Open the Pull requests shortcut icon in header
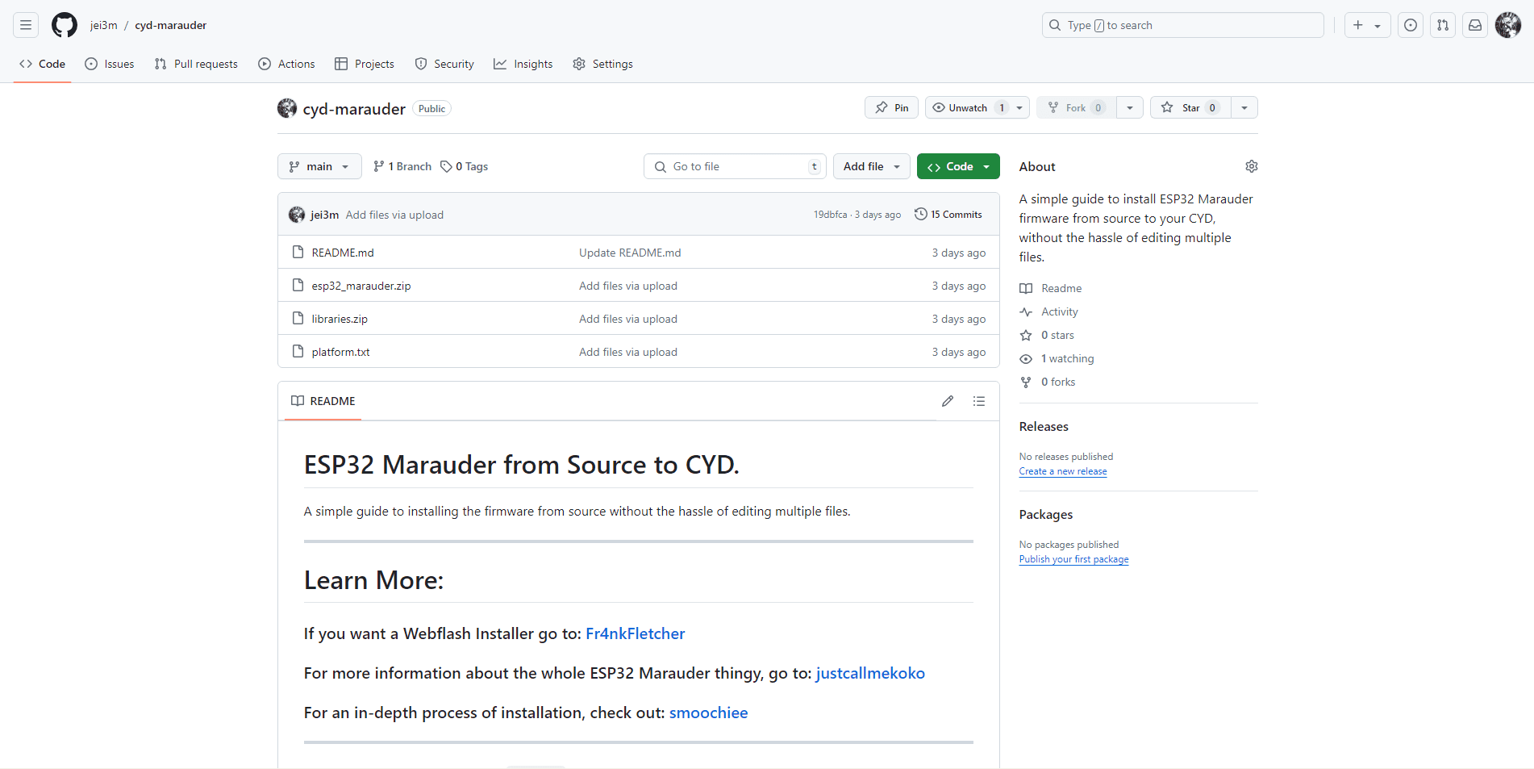The image size is (1534, 769). [1443, 25]
